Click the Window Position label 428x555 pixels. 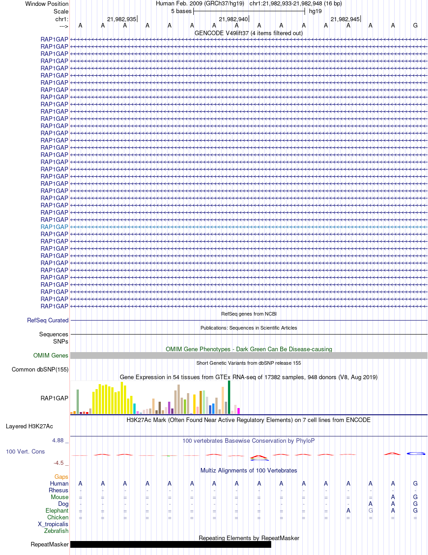47,4
